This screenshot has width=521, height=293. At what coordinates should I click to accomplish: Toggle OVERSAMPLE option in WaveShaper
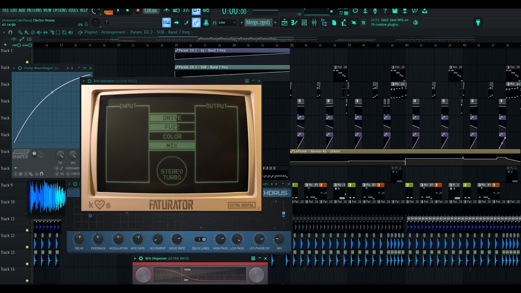click(x=73, y=168)
